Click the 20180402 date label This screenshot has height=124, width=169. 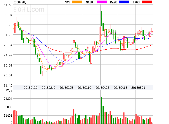(102, 88)
